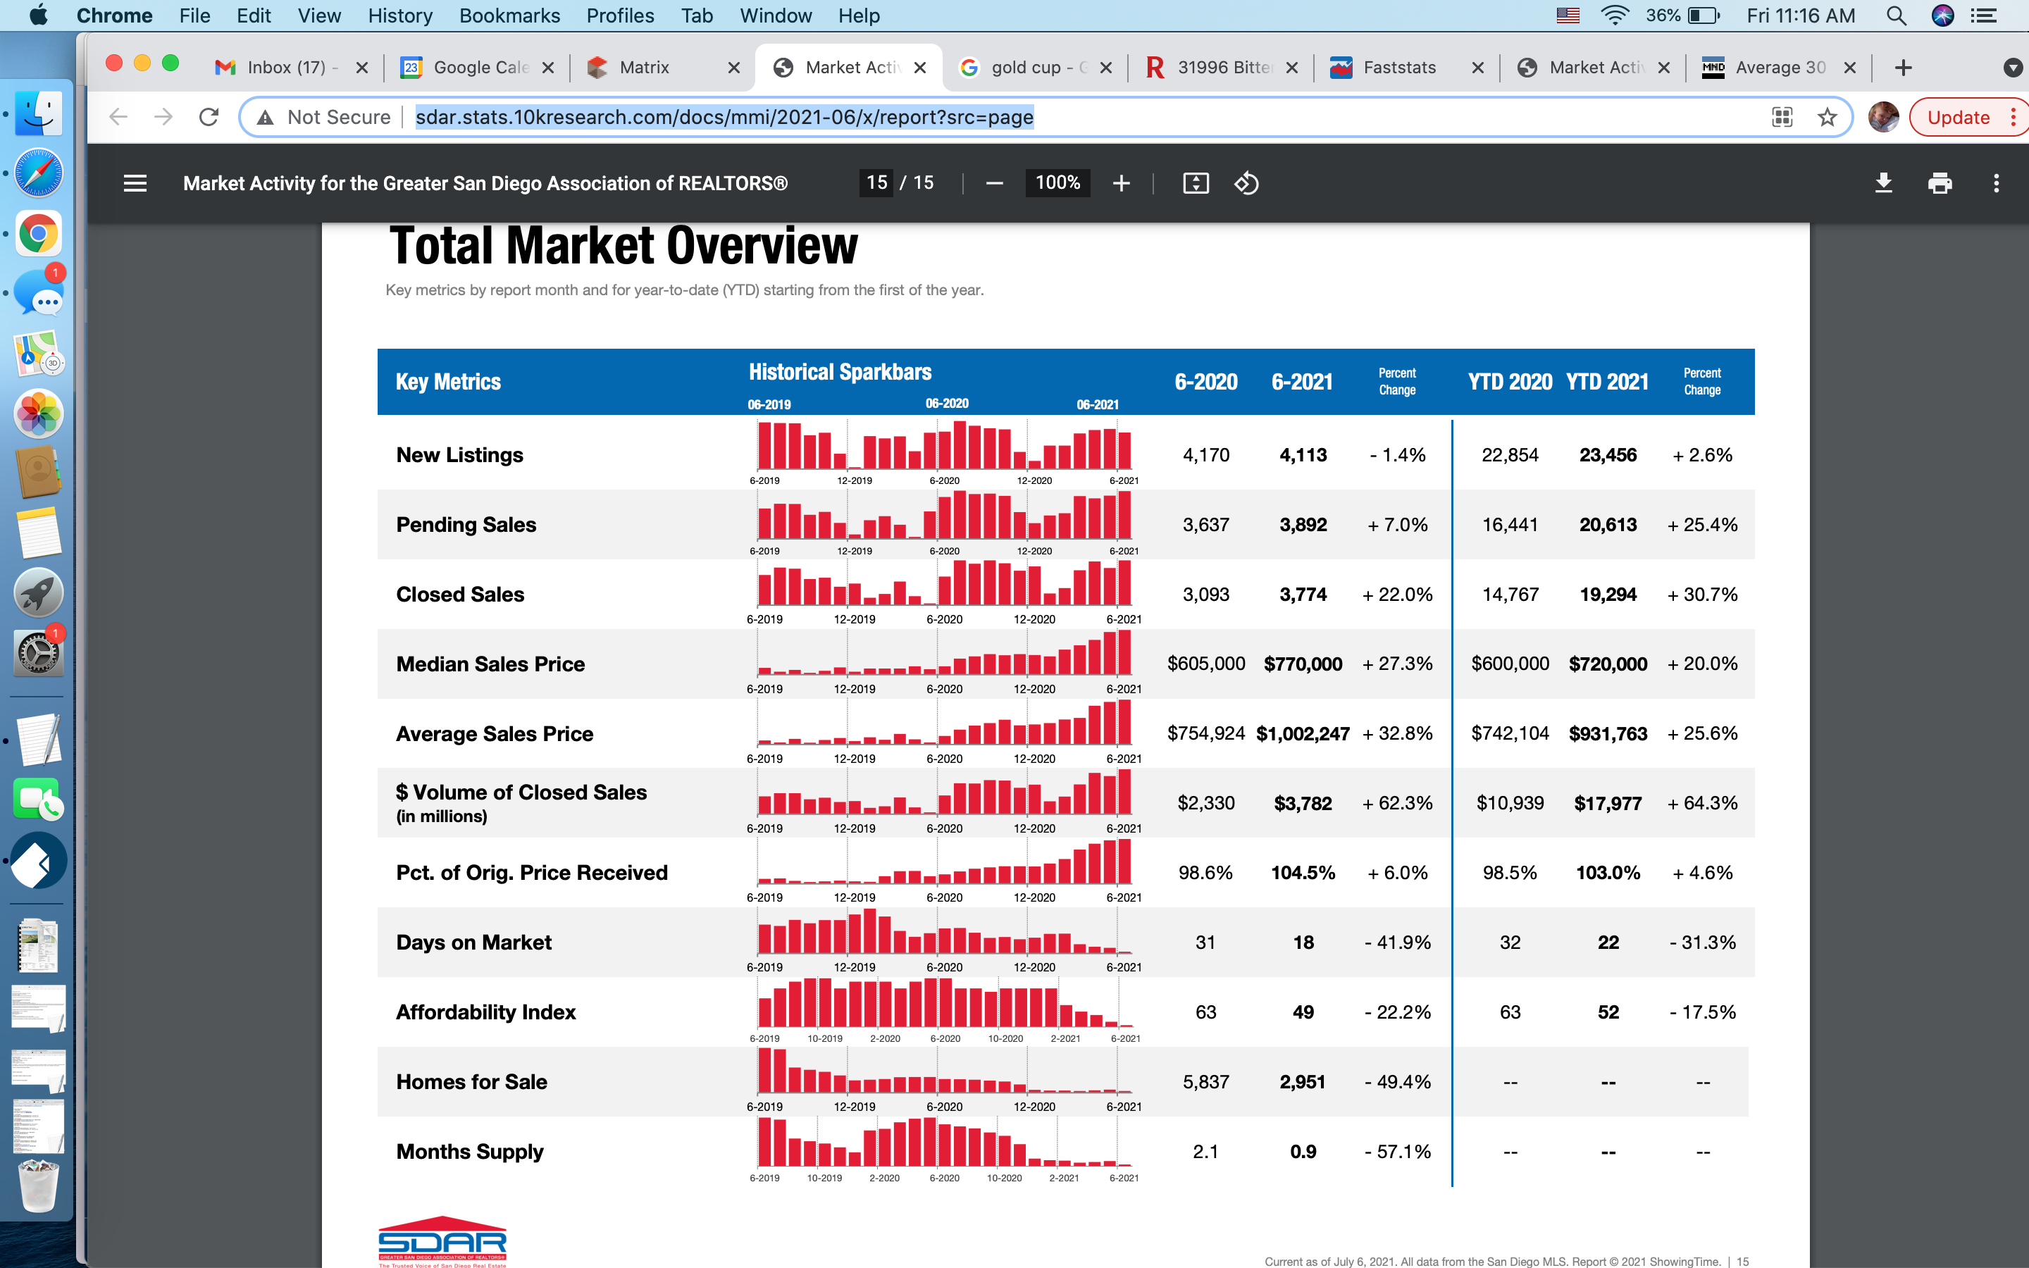Switch to the Matrix tab
The width and height of the screenshot is (2029, 1268).
pyautogui.click(x=662, y=68)
